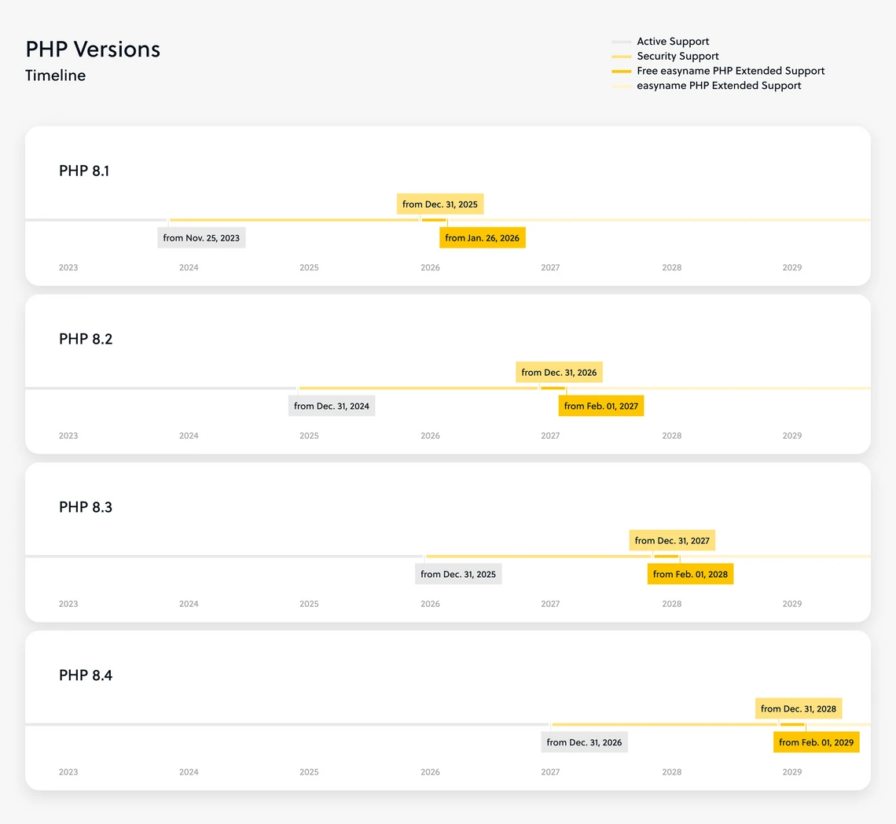Select the PHP 8.1 heading
This screenshot has width=896, height=824.
pos(83,171)
